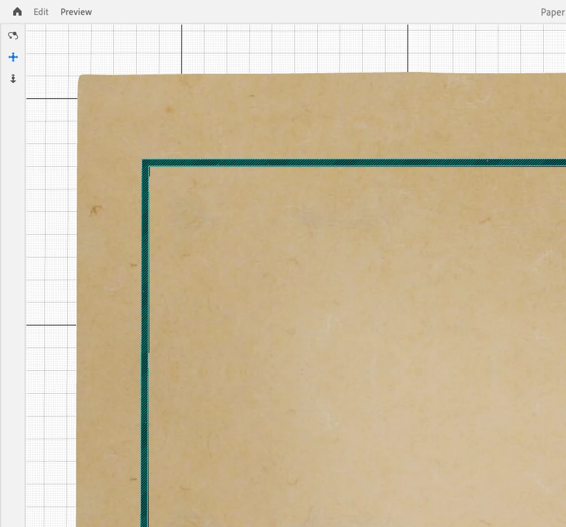The image size is (566, 527).
Task: Go to the Home screen icon
Action: click(x=17, y=12)
